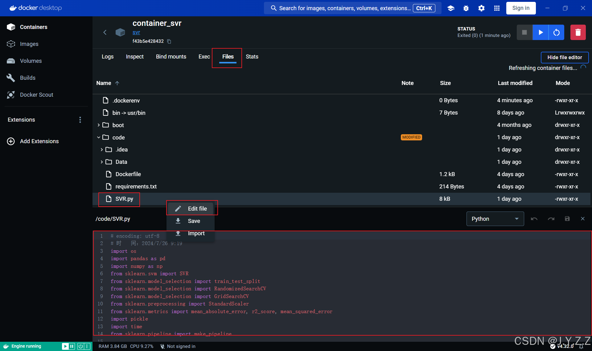Click the Hide file editor button
The image size is (592, 351).
point(565,57)
